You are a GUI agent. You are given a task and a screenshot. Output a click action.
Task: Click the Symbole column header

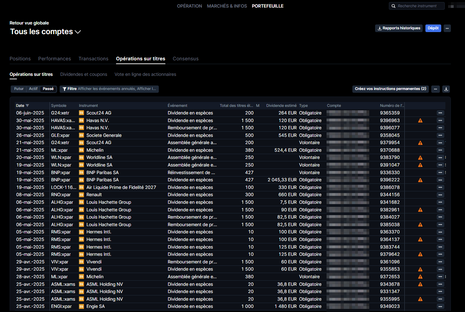click(59, 105)
